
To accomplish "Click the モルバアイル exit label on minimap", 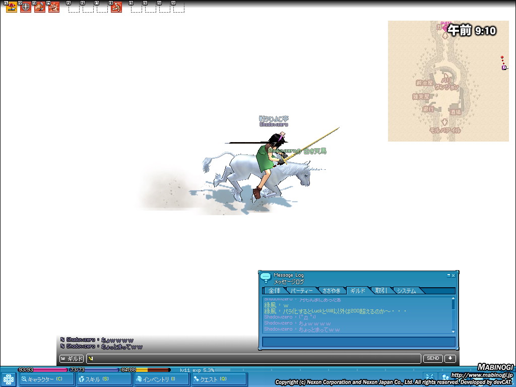I will 445,130.
